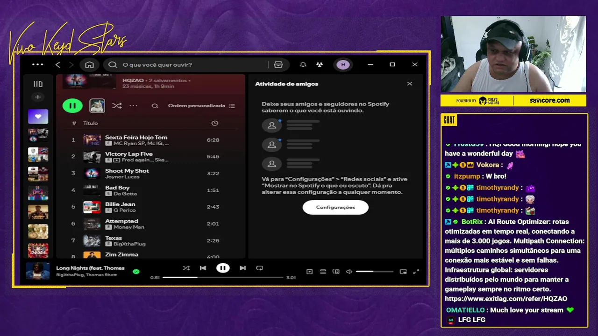Viewport: 598px width, 336px height.
Task: Click the search field 'O que você quer ouvir?'
Action: coord(187,64)
